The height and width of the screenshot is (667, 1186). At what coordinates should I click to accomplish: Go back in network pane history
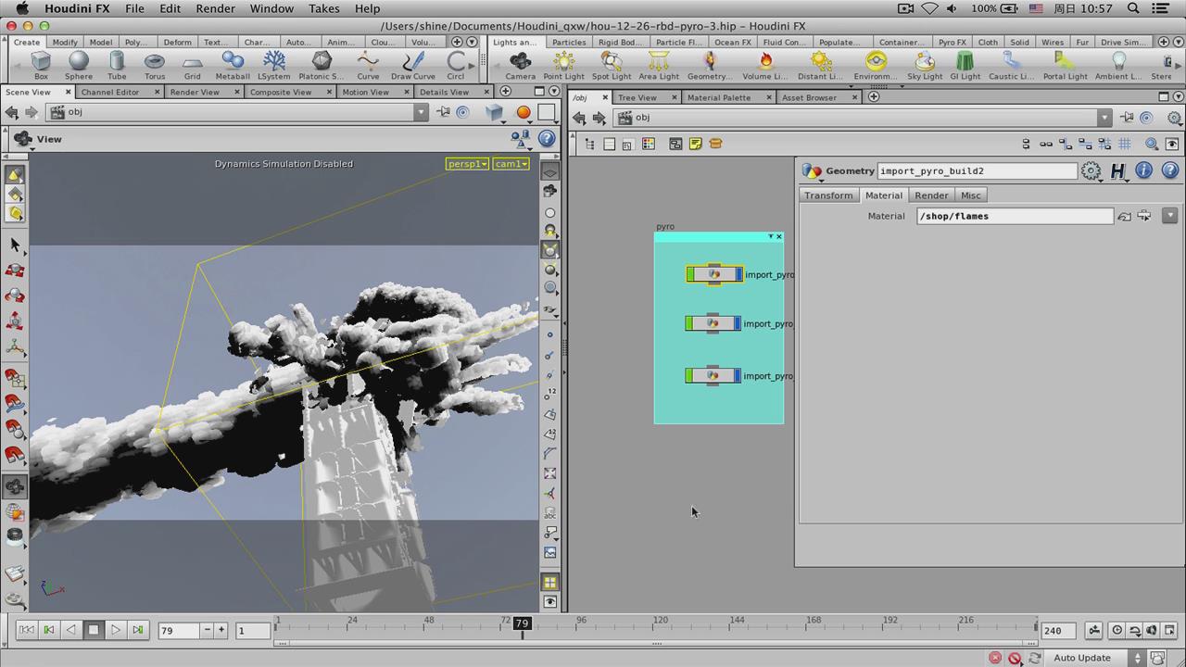[x=579, y=118]
